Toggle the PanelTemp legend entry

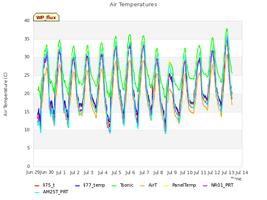click(180, 185)
